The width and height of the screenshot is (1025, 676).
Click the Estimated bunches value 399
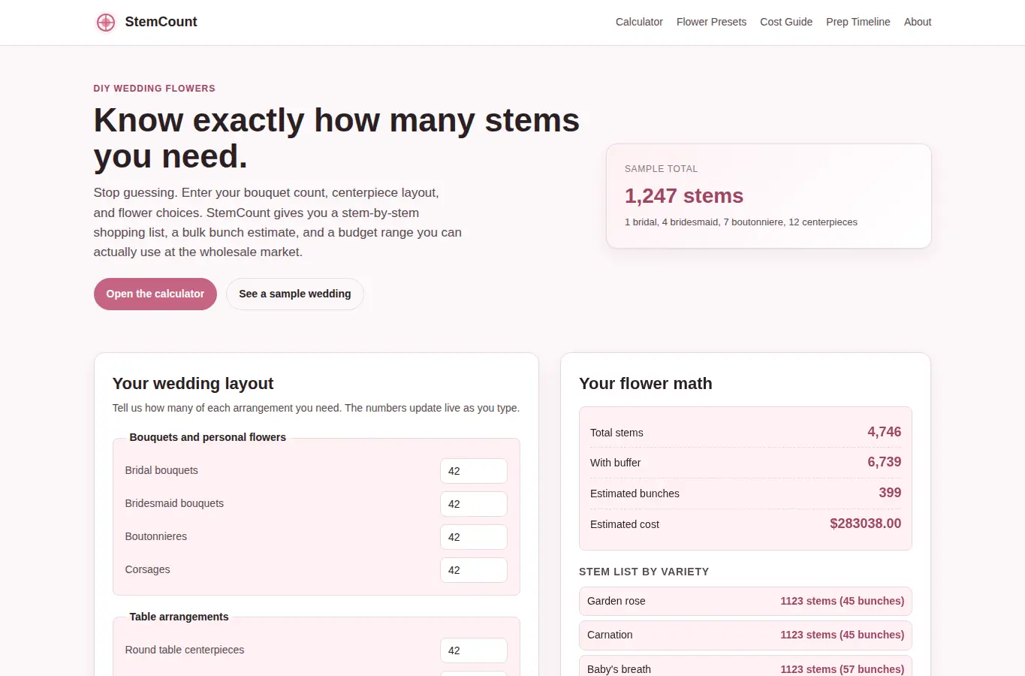[890, 493]
